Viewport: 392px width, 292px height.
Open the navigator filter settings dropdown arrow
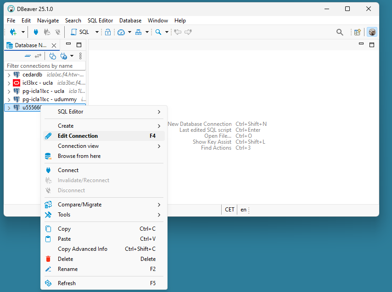pos(72,56)
